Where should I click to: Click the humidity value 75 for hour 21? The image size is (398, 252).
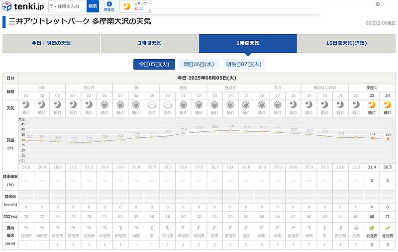click(x=340, y=217)
